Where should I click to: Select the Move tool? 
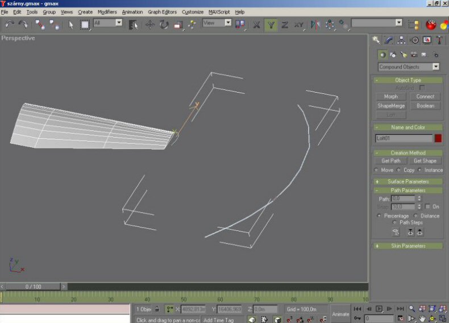(x=150, y=24)
